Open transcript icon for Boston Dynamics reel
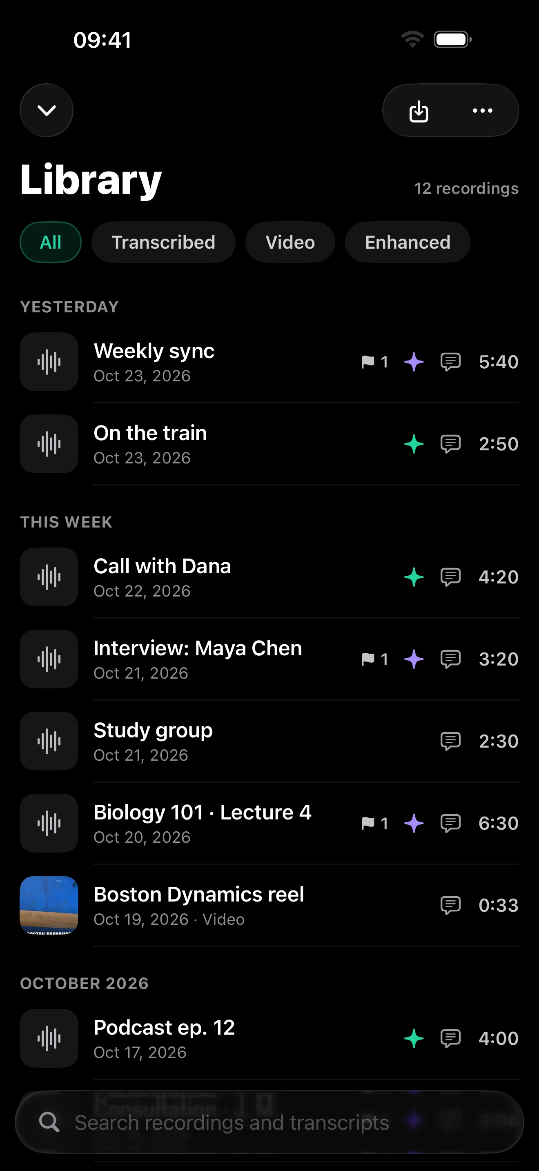539x1171 pixels. pyautogui.click(x=450, y=905)
